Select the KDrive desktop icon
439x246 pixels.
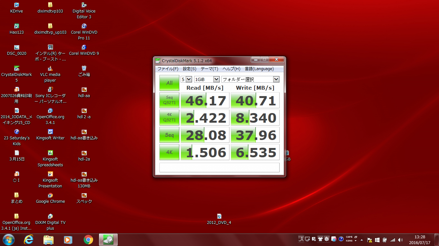pyautogui.click(x=17, y=8)
